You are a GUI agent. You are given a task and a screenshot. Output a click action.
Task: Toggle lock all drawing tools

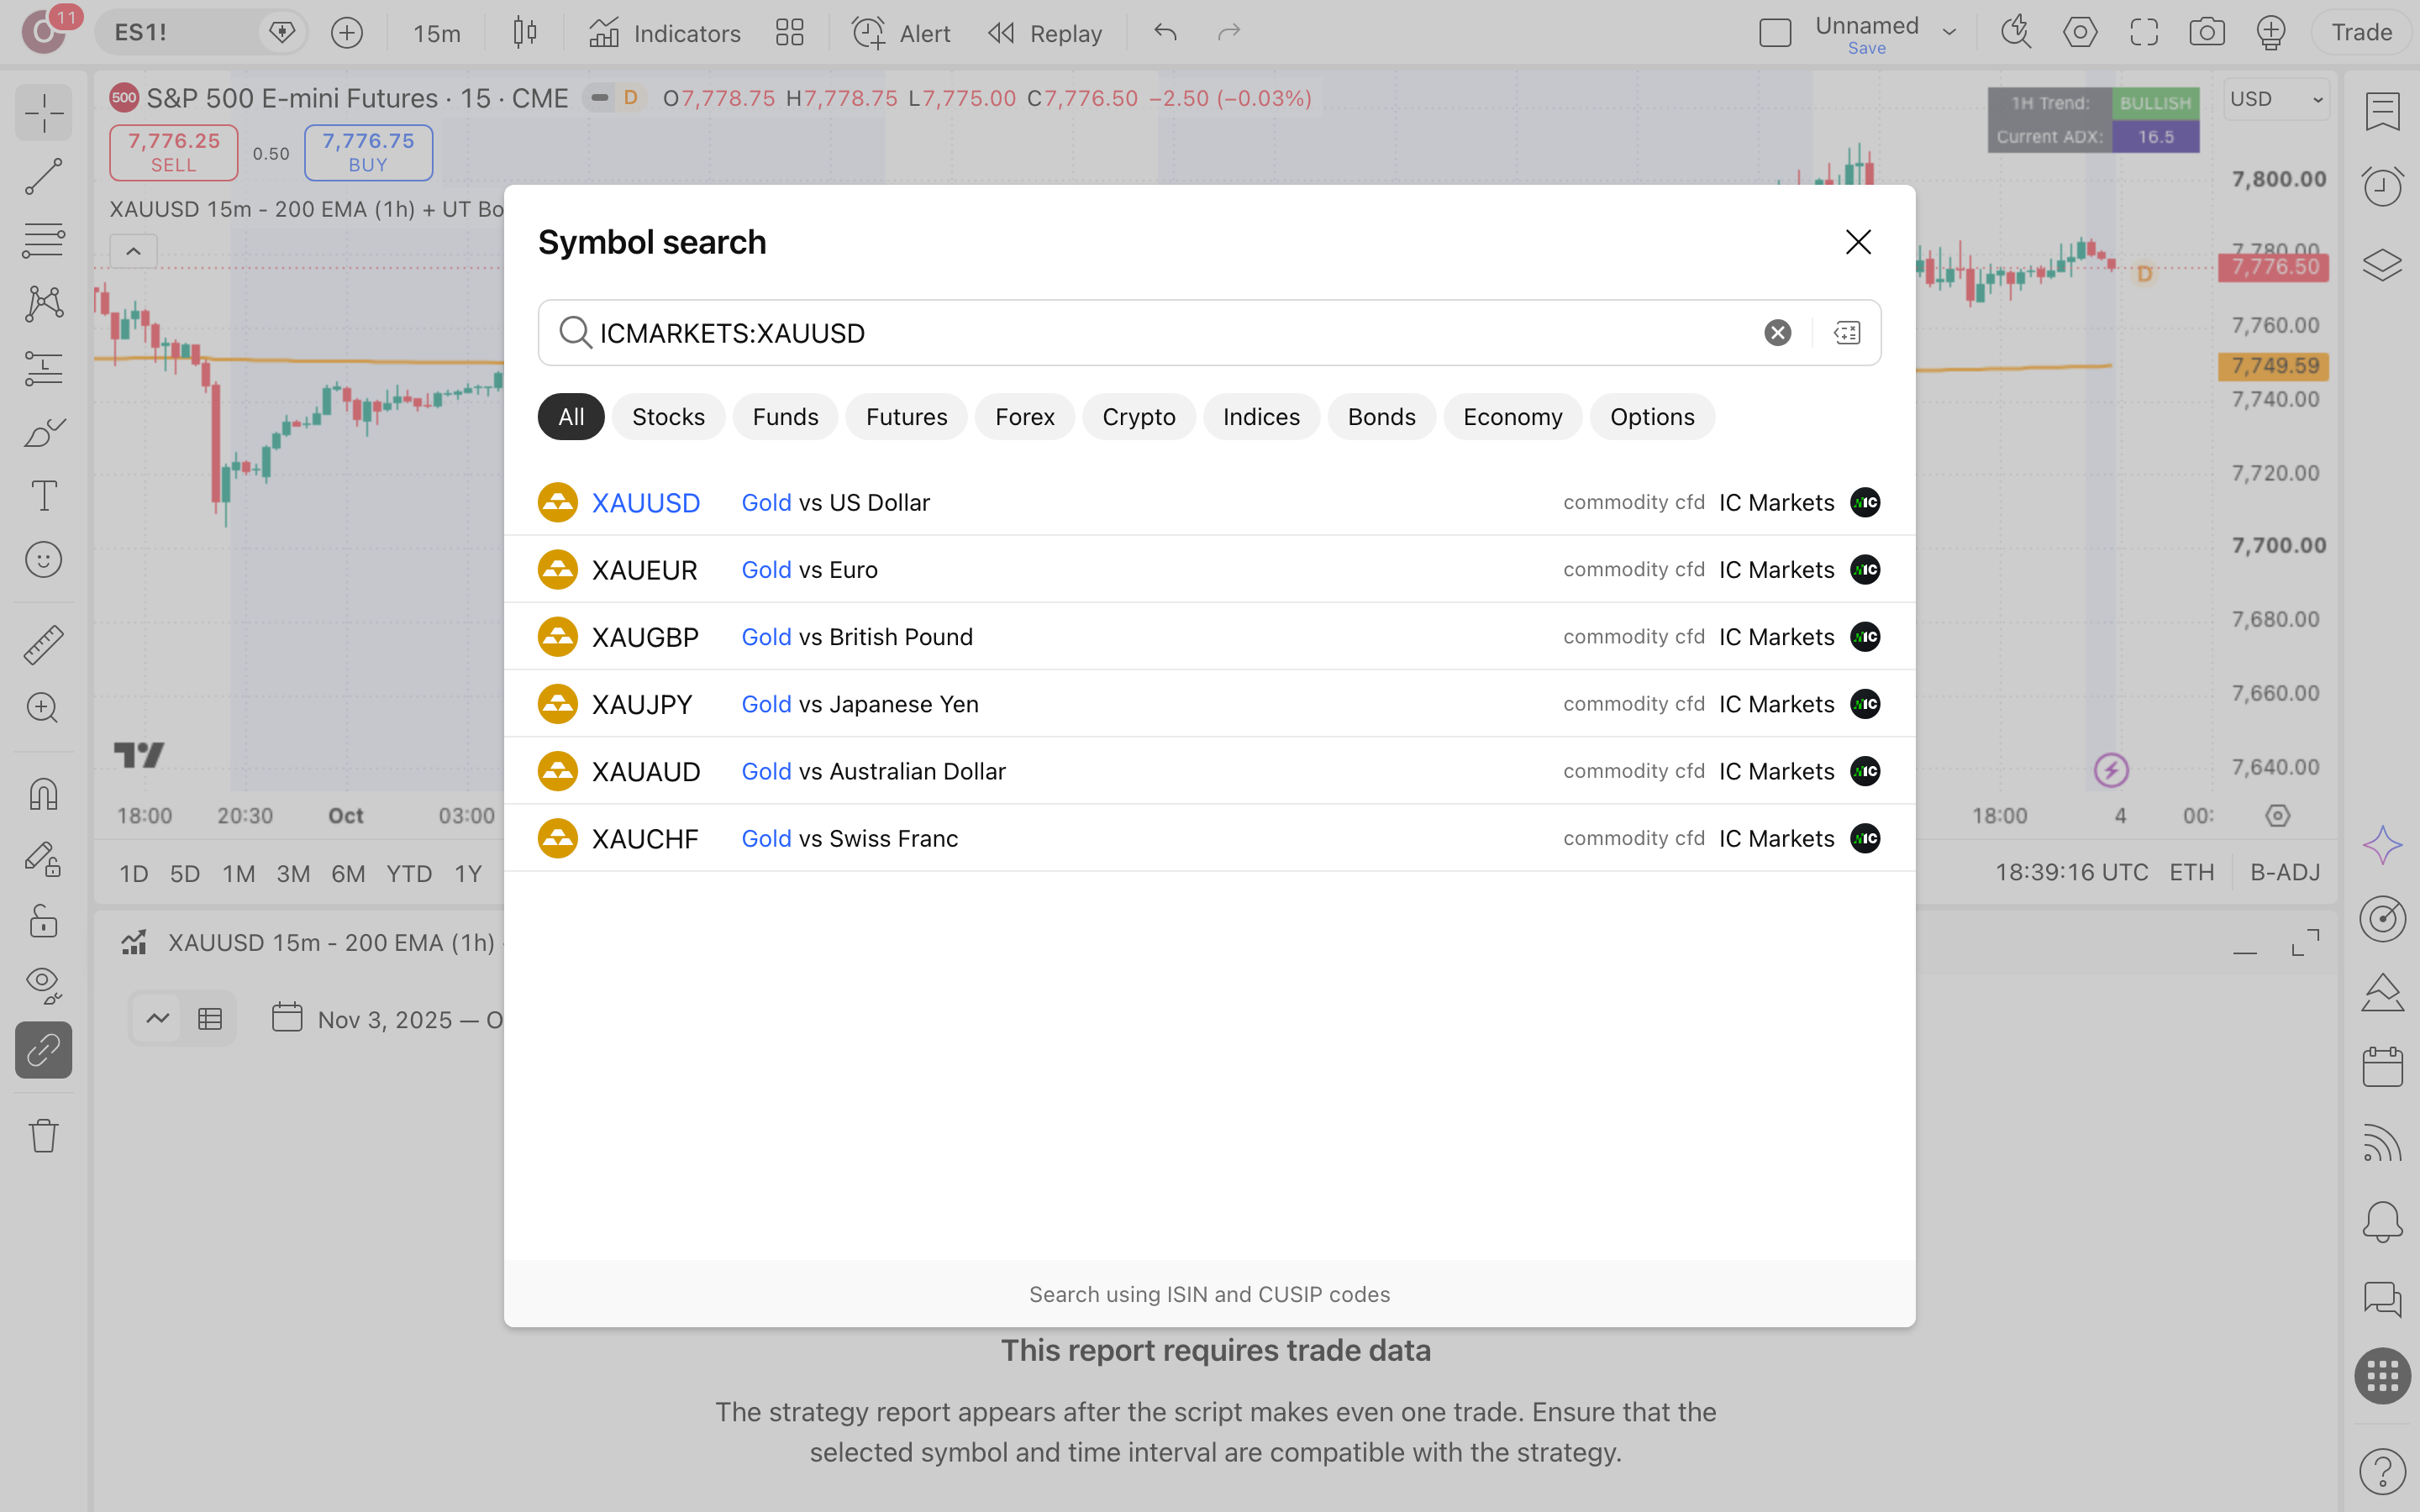click(x=44, y=921)
